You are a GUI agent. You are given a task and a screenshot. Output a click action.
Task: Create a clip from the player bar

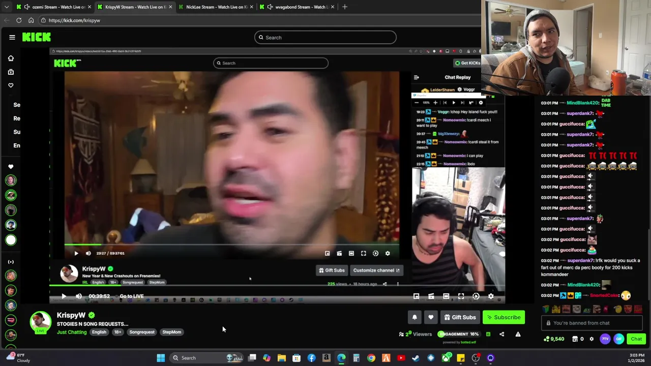point(431,296)
